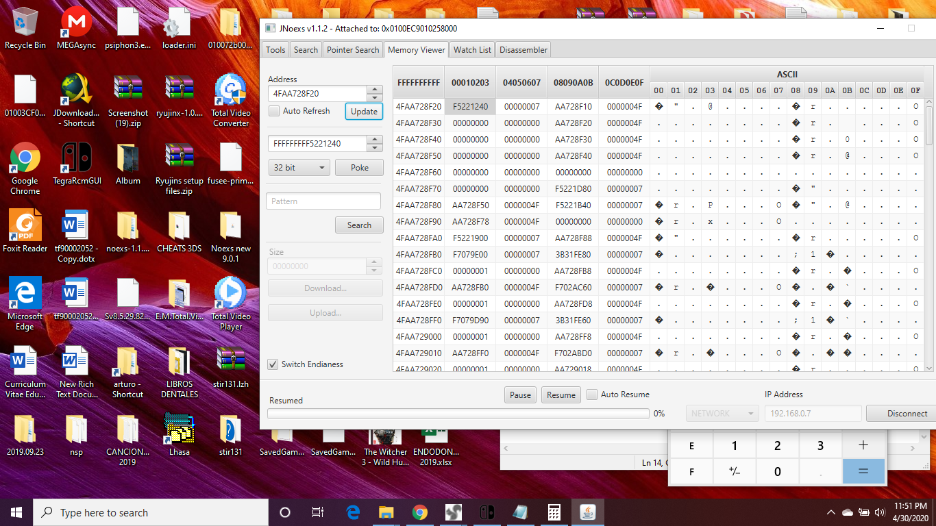Click the Windows Start button

point(16,512)
